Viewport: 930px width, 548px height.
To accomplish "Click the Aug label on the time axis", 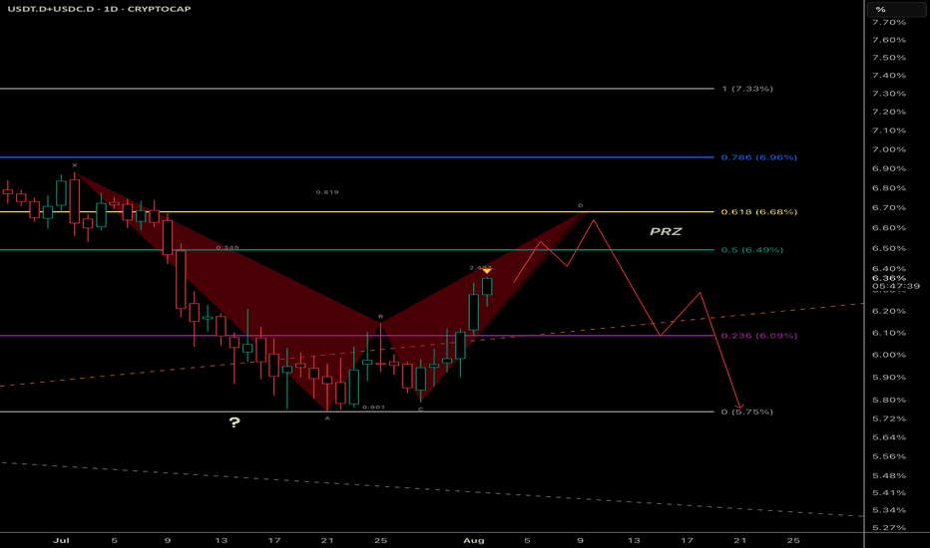I will [x=474, y=540].
